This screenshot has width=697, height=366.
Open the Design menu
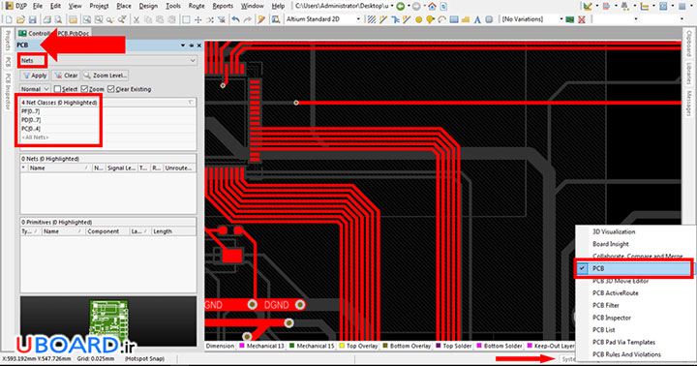148,6
